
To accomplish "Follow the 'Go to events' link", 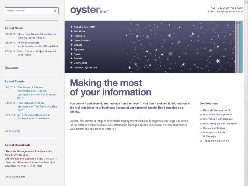I will coord(13,131).
